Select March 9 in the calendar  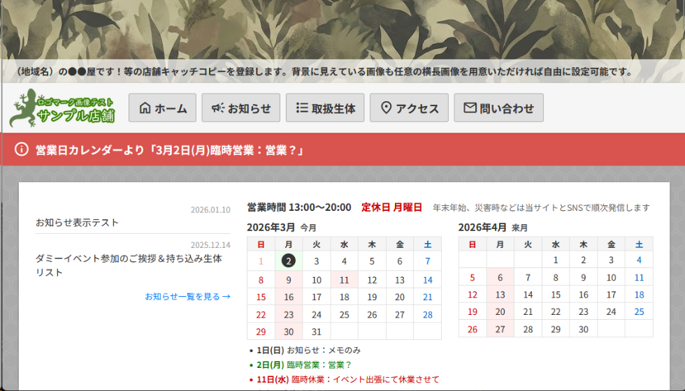pyautogui.click(x=289, y=280)
